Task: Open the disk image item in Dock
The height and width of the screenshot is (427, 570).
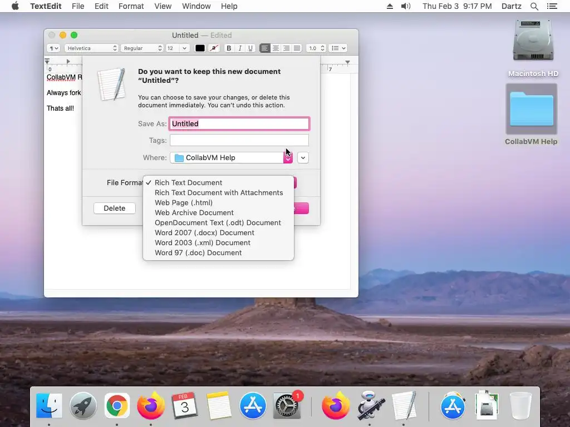Action: coord(487,405)
